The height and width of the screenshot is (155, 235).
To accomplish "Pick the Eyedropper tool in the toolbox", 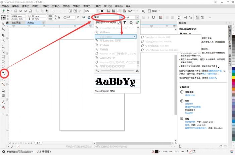I will click(x=3, y=101).
